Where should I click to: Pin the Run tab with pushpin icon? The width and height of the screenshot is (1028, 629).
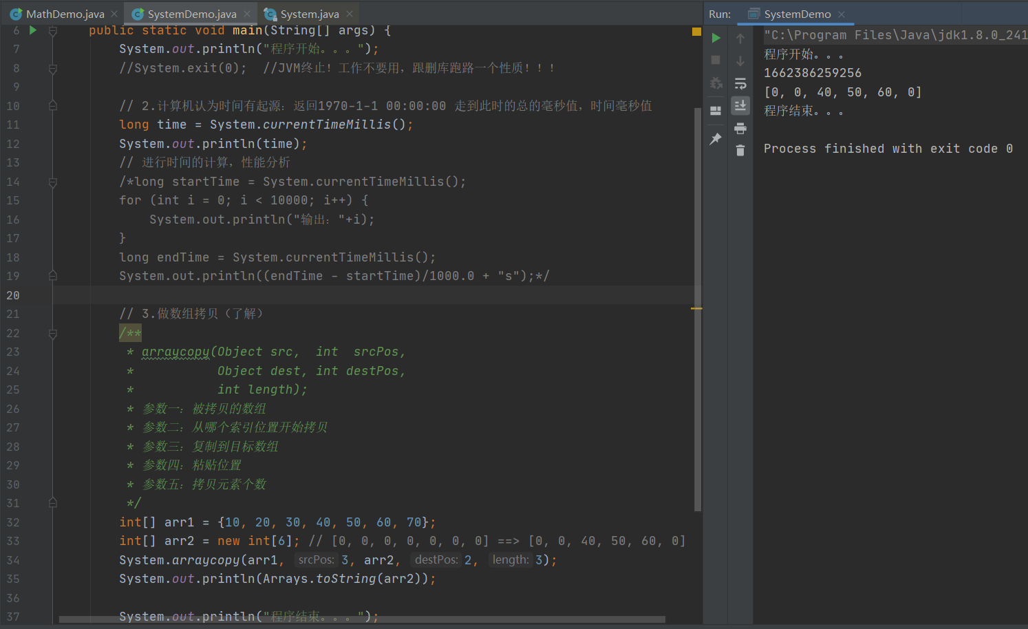click(x=716, y=139)
